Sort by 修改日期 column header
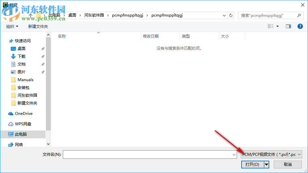Viewport: 308px width, 173px height. point(151,36)
